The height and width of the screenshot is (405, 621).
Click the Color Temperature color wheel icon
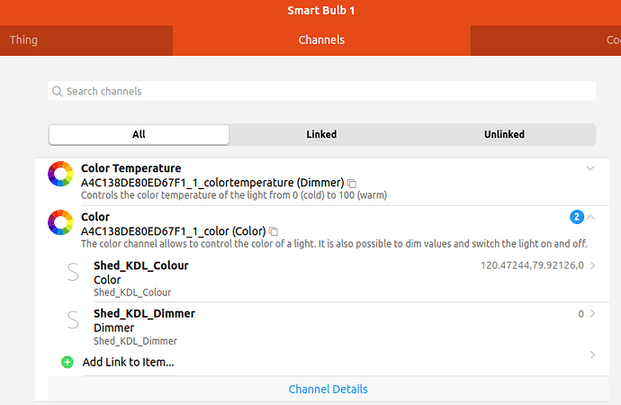coord(60,174)
